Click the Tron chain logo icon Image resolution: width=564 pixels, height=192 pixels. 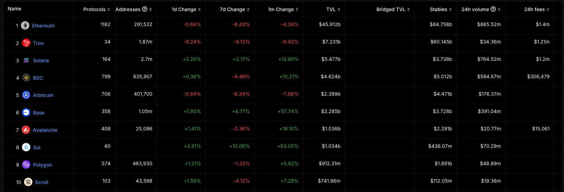[26, 43]
